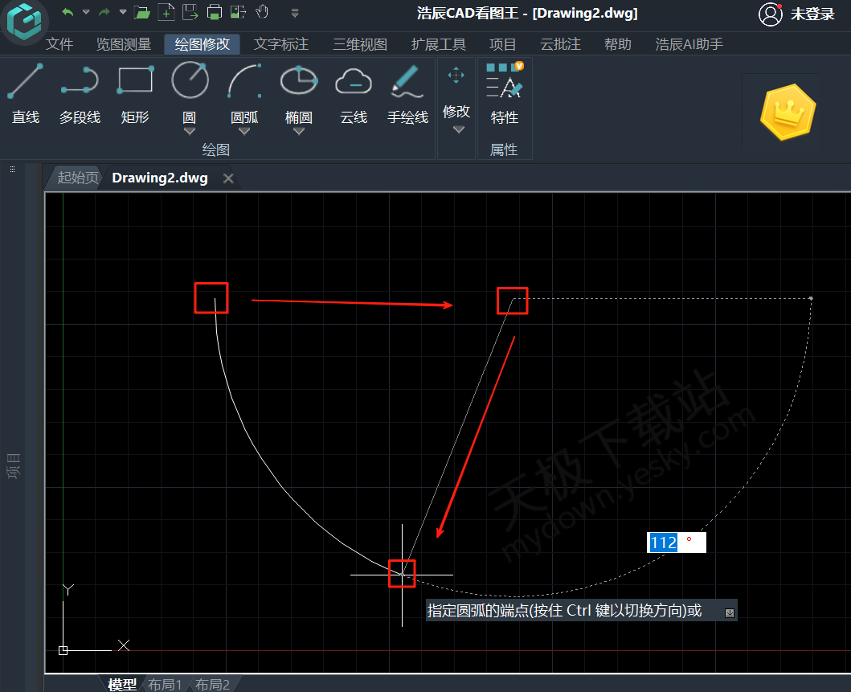This screenshot has height=692, width=851.
Task: Open the 椭圆 (Ellipse) dropdown arrow
Action: click(x=299, y=131)
